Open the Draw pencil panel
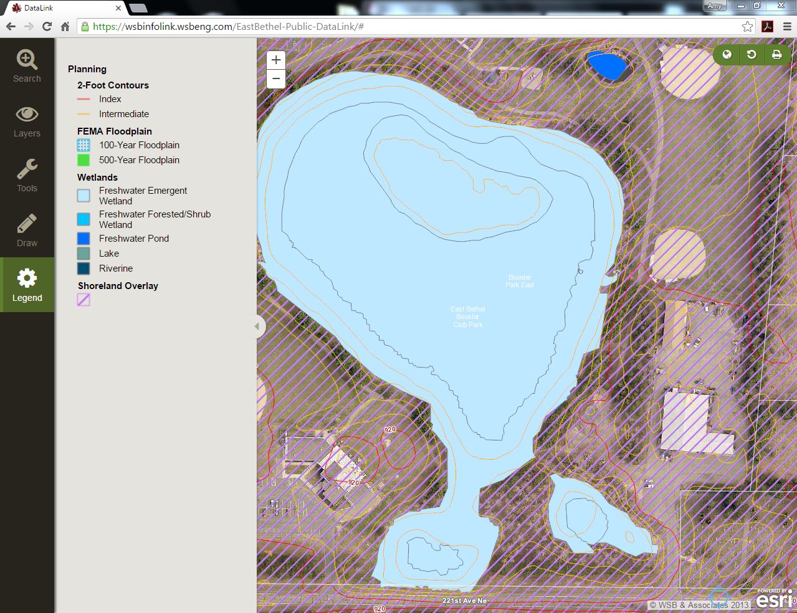Viewport: 797px width, 613px height. tap(27, 230)
